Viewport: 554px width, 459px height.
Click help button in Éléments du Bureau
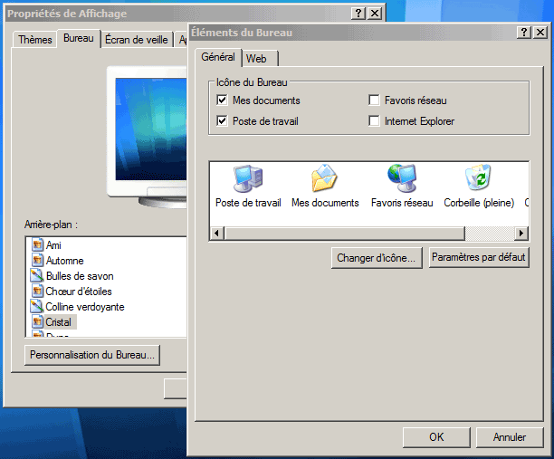524,33
